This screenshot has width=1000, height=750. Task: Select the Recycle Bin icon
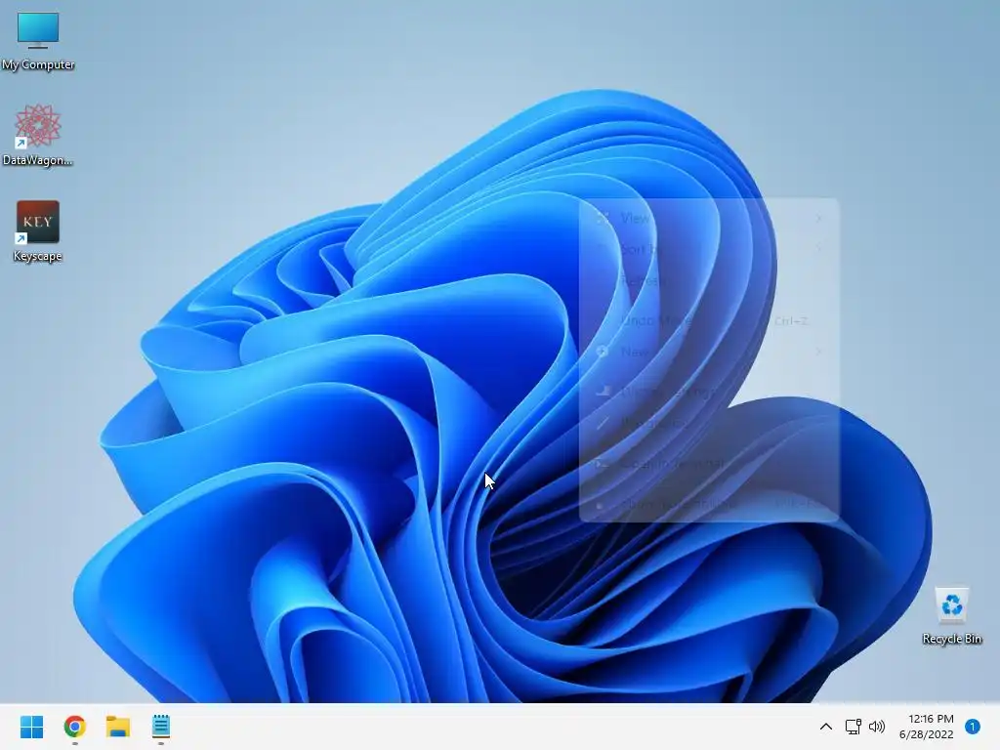click(951, 616)
